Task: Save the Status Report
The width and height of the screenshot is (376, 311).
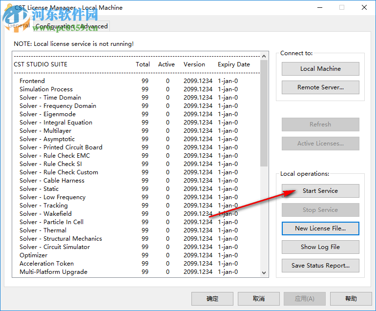Action: click(320, 266)
